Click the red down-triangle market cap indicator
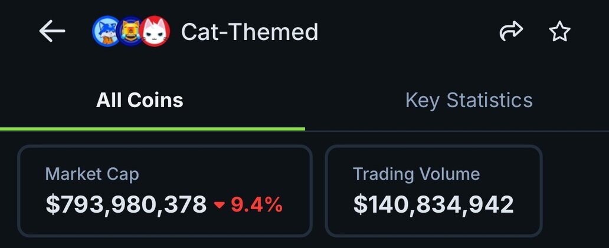609x248 pixels. point(220,205)
